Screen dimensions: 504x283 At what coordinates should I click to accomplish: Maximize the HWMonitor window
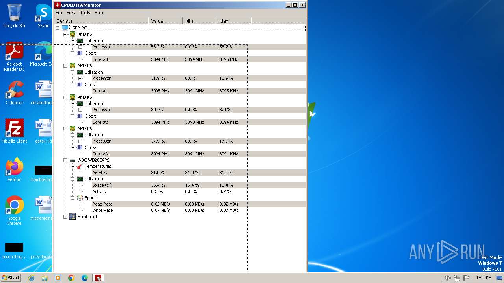pos(295,5)
